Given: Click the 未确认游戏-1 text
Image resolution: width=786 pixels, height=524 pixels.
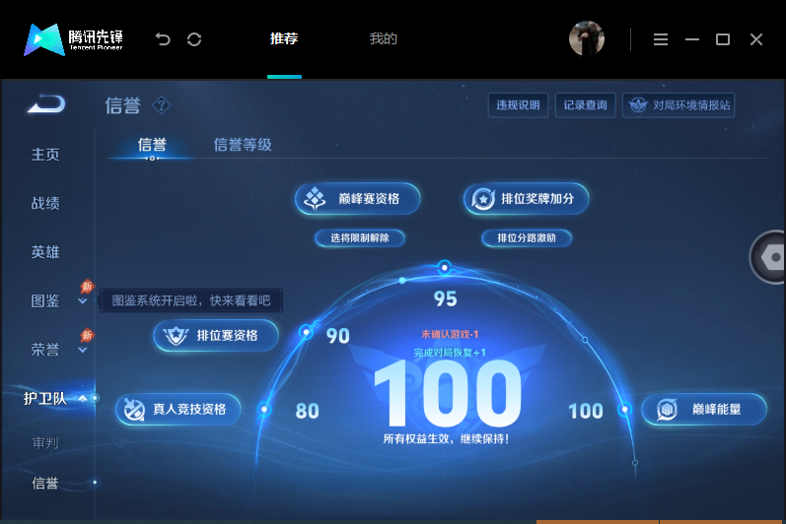Looking at the screenshot, I should (450, 334).
